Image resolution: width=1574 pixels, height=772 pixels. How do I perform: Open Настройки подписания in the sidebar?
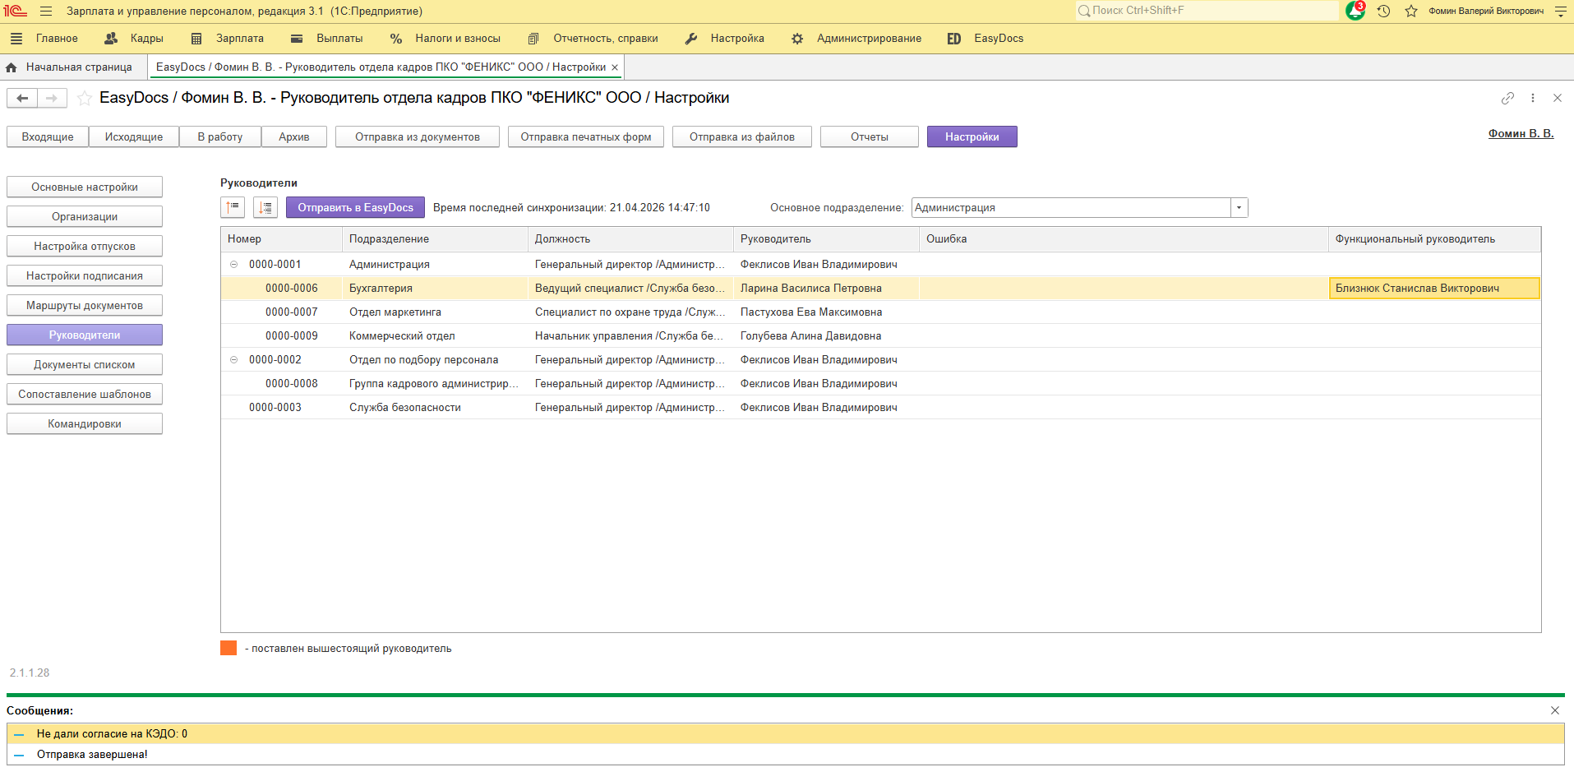coord(85,275)
